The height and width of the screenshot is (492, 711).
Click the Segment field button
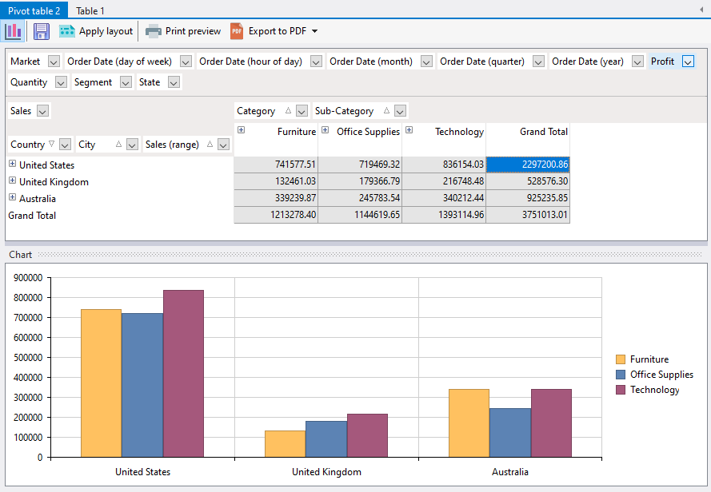tap(94, 82)
